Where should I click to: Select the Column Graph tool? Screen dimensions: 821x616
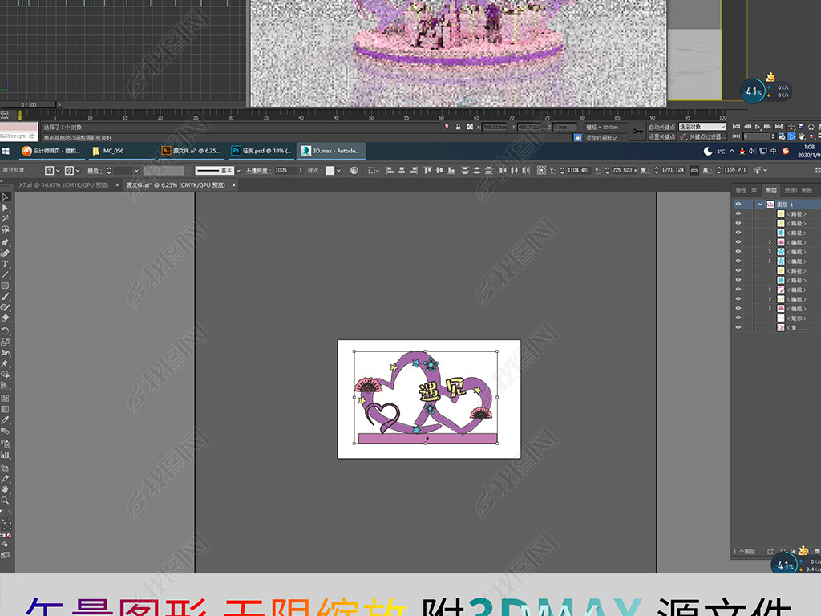[6, 456]
